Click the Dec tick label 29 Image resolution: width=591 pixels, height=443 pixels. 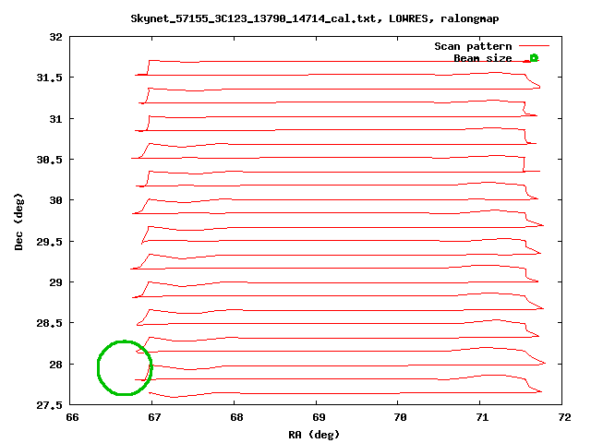[55, 282]
